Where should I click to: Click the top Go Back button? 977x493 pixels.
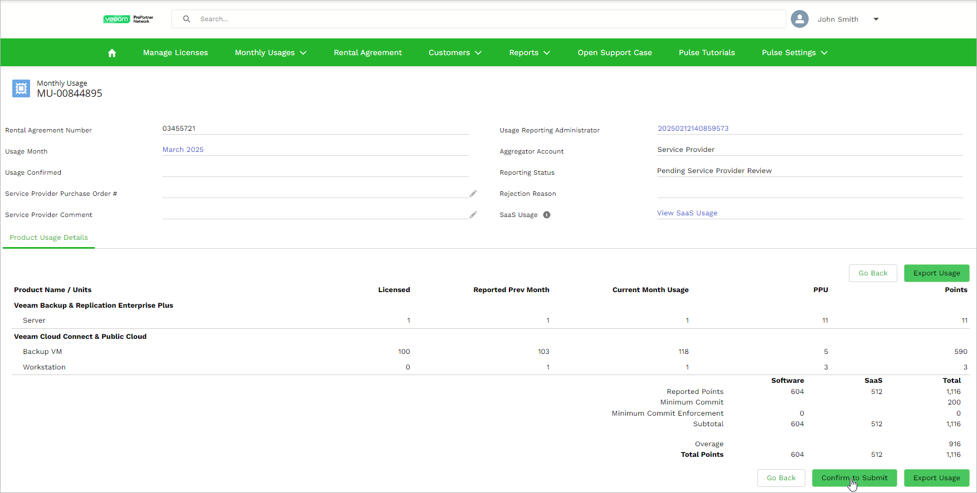pos(873,273)
